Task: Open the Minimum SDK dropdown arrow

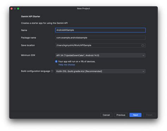Action: 143,55
